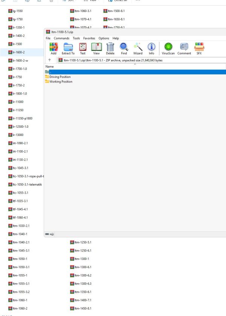The width and height of the screenshot is (226, 316).
Task: Select the Working Position folder
Action: pyautogui.click(x=59, y=82)
